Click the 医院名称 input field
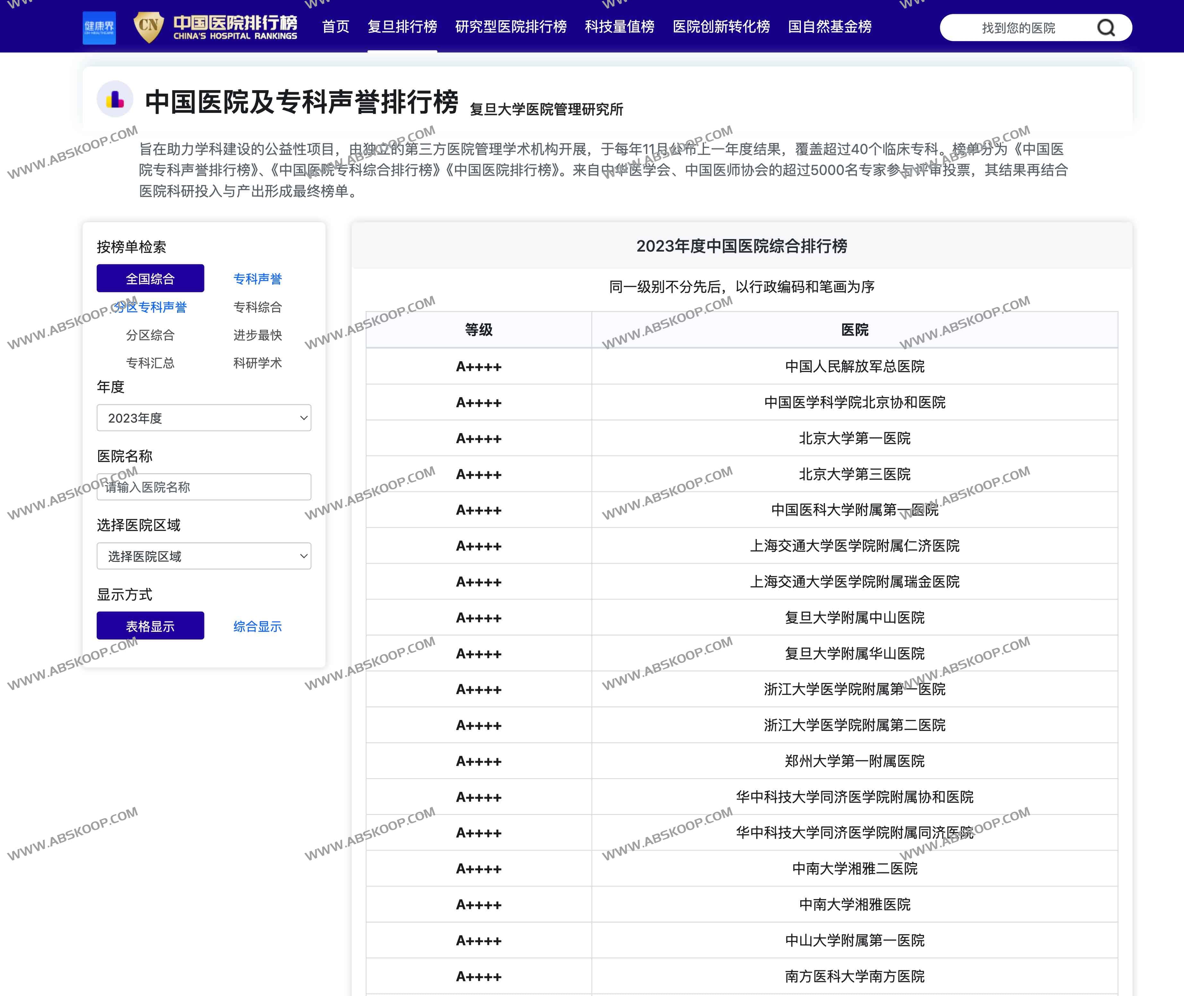This screenshot has width=1184, height=996. 204,487
